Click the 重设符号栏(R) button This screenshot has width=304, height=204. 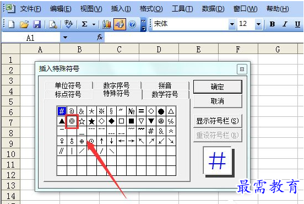[x=218, y=135]
